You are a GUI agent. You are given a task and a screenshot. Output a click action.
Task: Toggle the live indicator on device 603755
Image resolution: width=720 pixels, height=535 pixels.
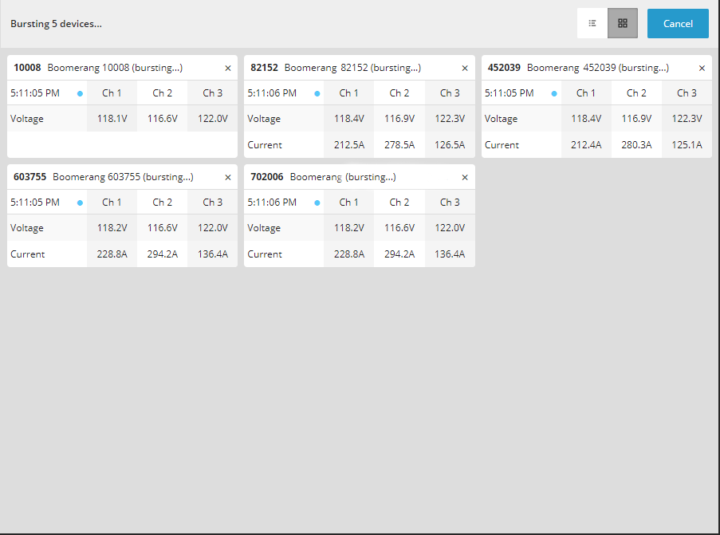click(79, 202)
